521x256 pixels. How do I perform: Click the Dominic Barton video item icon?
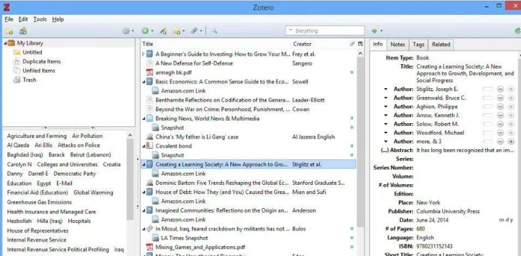click(x=150, y=183)
